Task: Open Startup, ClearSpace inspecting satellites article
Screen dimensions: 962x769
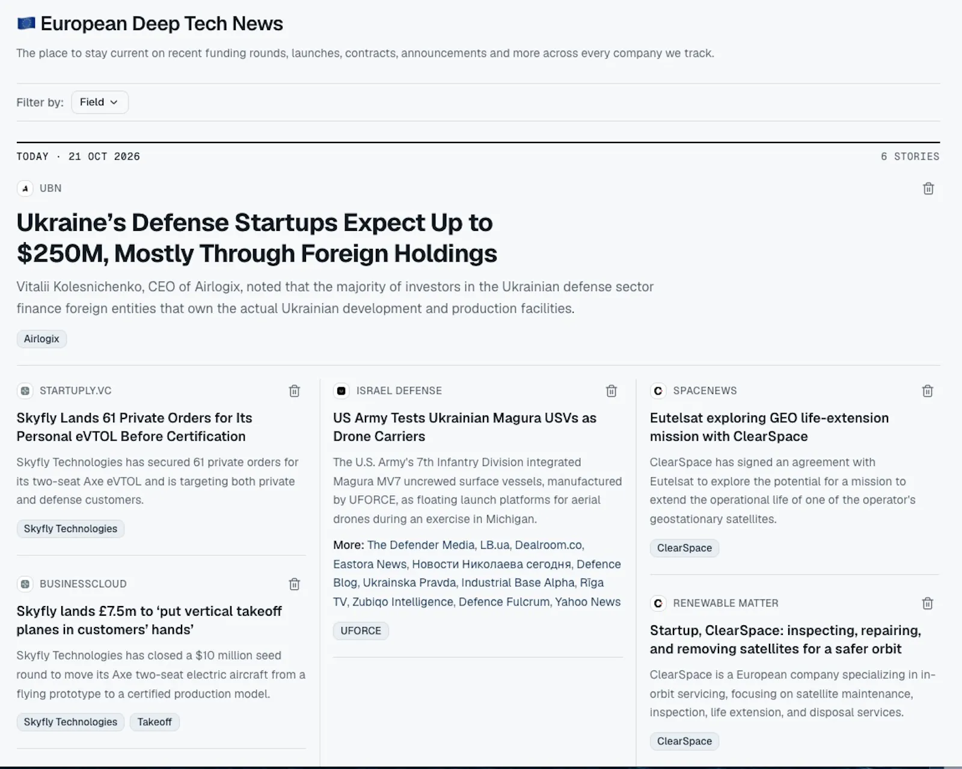Action: pos(785,639)
